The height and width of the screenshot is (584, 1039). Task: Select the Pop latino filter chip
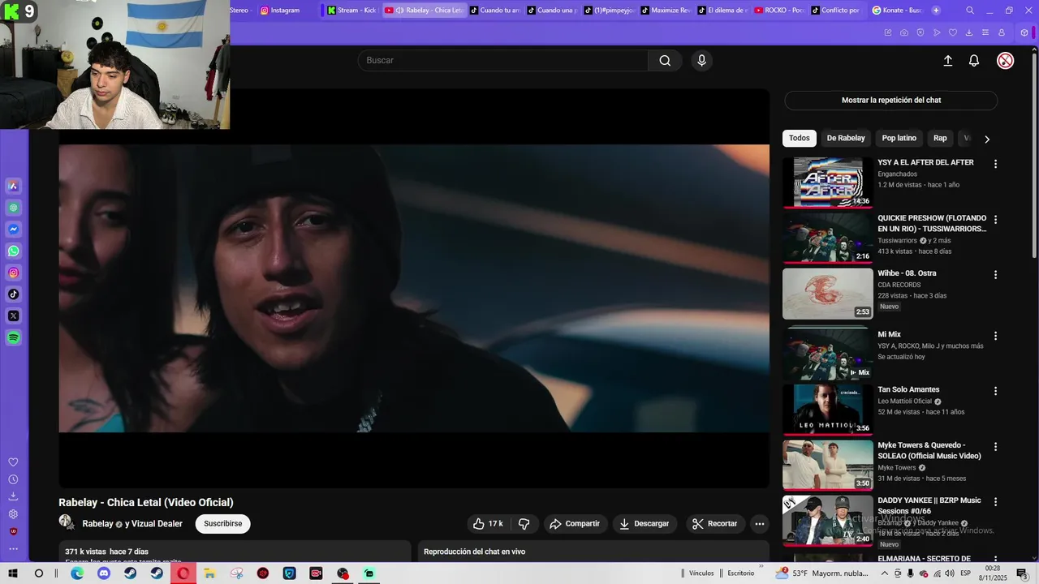pyautogui.click(x=899, y=138)
